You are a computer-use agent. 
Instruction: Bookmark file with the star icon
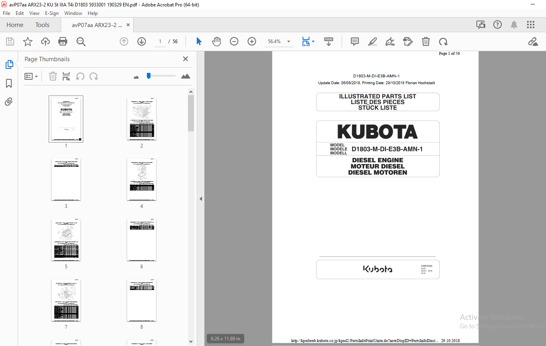tap(27, 41)
